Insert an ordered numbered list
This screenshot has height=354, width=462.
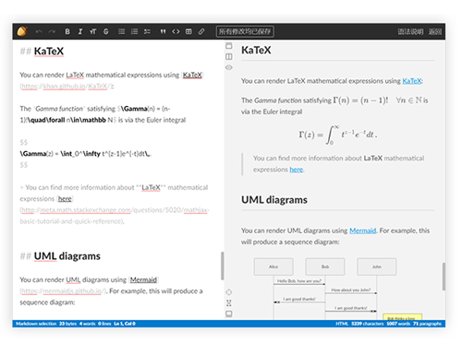tap(134, 31)
